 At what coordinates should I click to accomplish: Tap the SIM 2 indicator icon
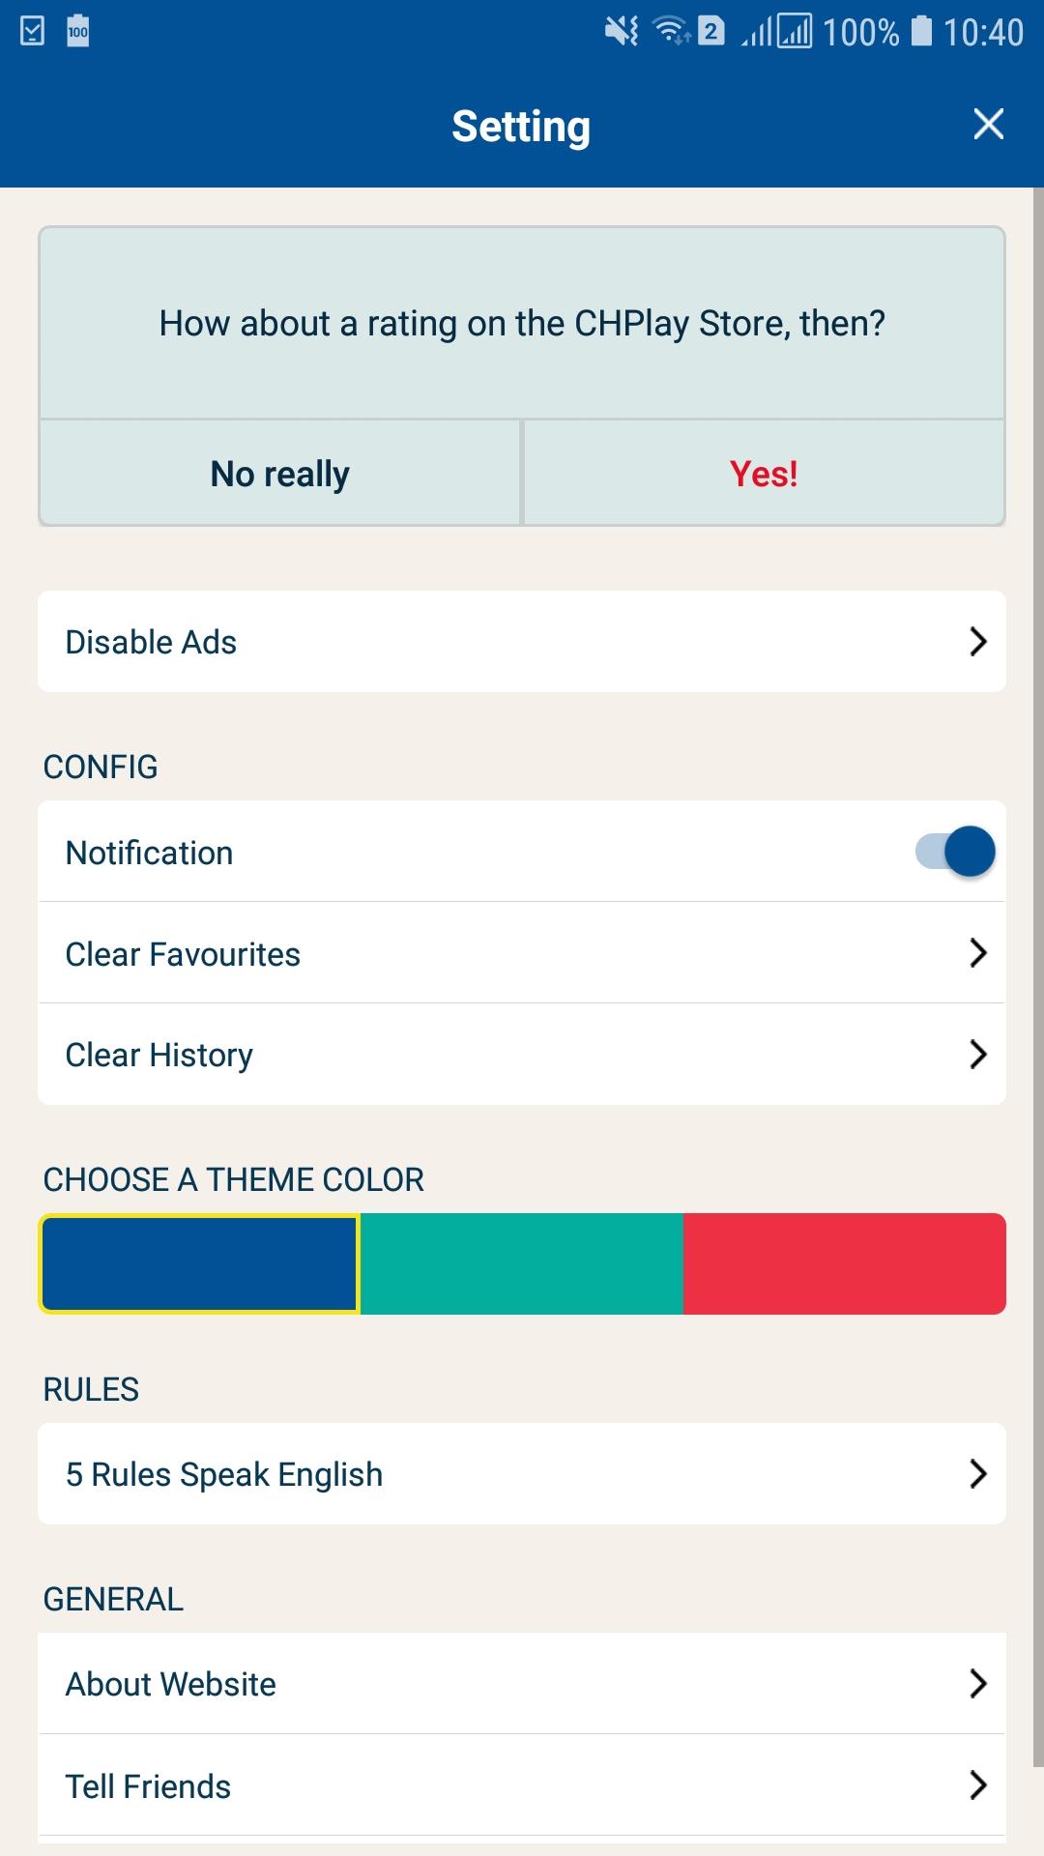tap(711, 31)
